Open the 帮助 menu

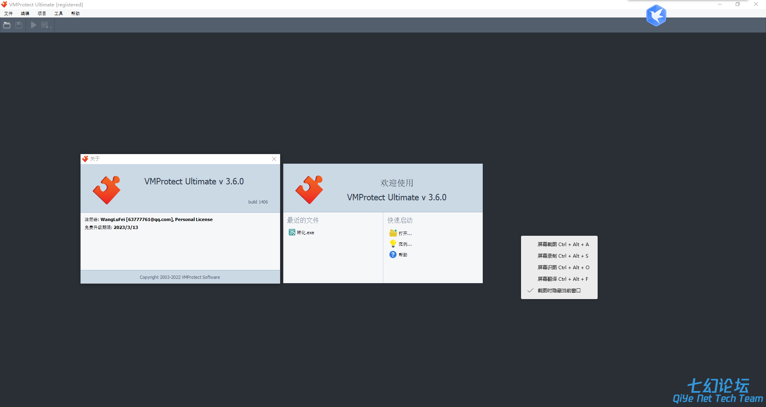pos(75,14)
